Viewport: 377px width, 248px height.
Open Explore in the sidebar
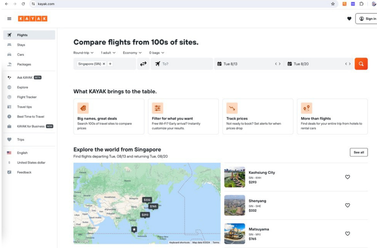tap(29, 87)
